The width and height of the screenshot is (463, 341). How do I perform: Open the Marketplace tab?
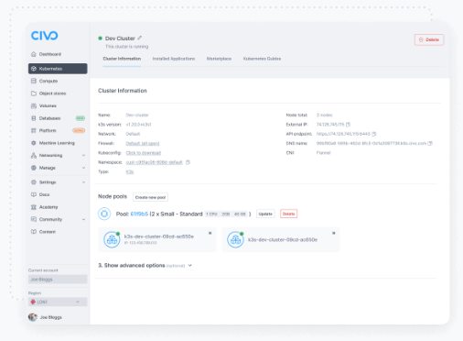click(x=219, y=59)
